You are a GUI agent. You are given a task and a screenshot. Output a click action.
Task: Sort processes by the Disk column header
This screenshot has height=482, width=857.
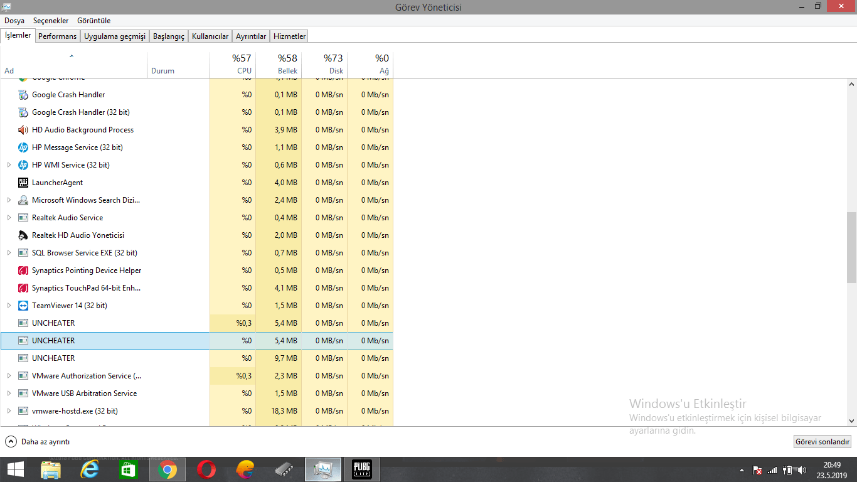point(324,64)
